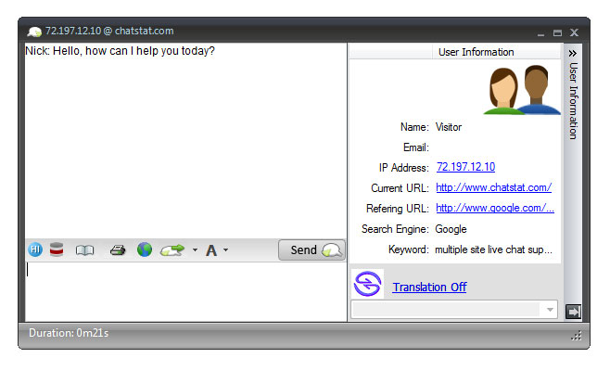Screen dimensions: 610x371
Task: Toggle the Translation Off link
Action: pos(429,288)
